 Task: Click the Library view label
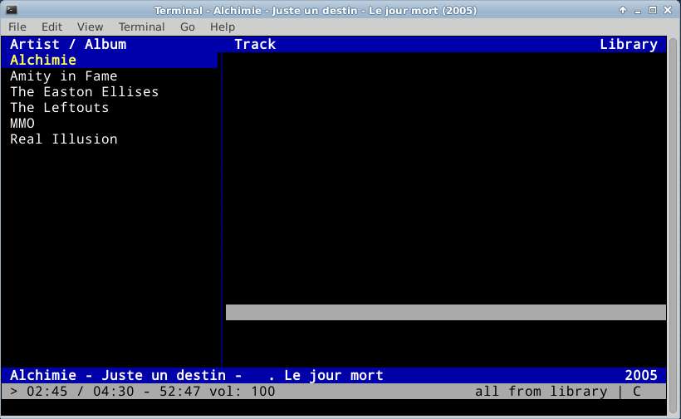[x=629, y=44]
